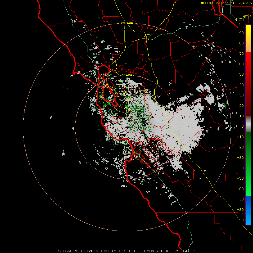253x253 pixels.
Task: Click the "20 OCT 25" date text
Action: point(169,251)
